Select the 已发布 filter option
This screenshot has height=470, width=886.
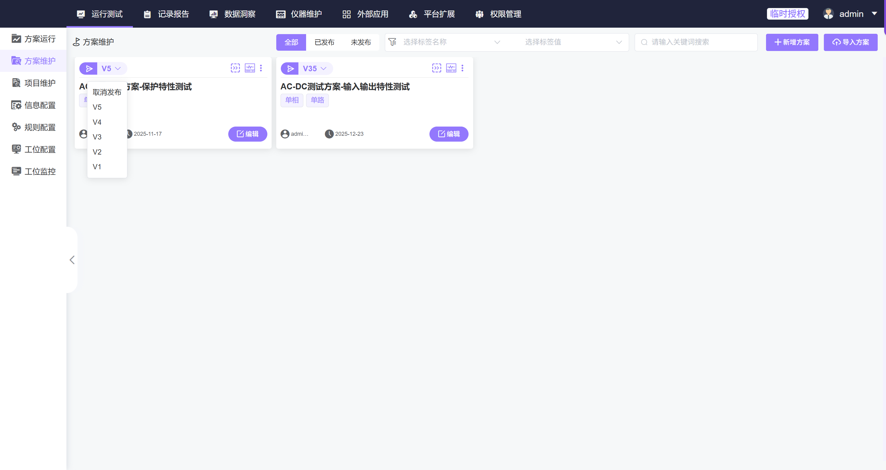click(x=324, y=42)
